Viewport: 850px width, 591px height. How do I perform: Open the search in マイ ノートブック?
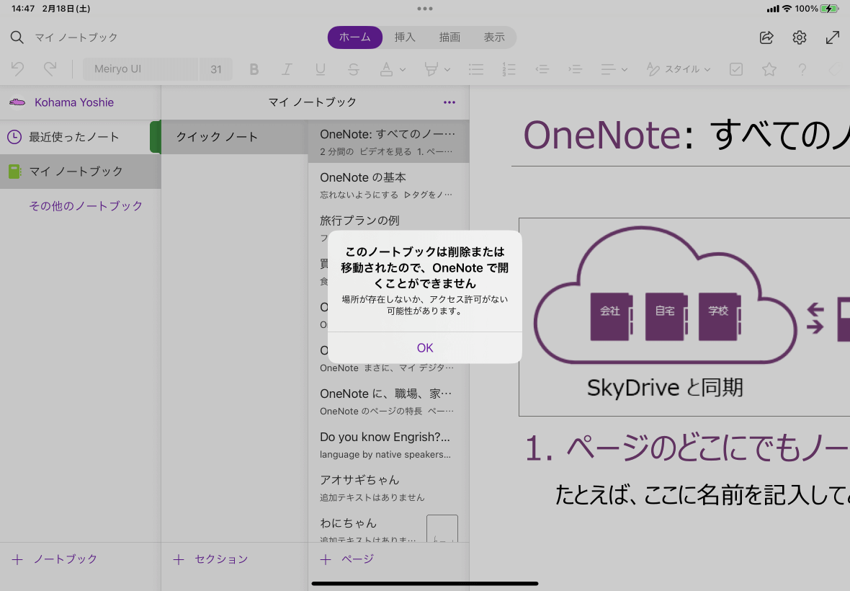tap(17, 37)
